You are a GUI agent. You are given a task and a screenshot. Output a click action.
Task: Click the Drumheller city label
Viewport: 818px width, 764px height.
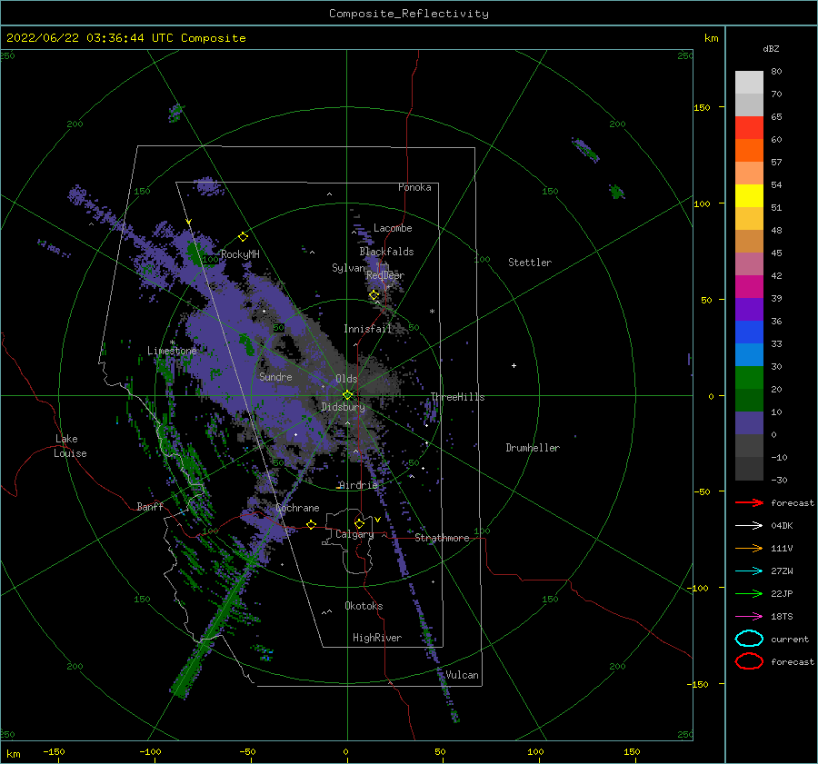[533, 448]
